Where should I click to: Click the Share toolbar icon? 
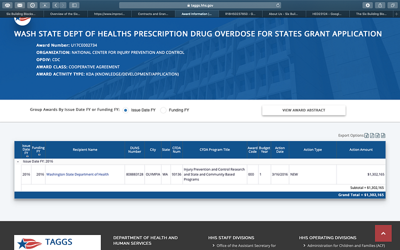tap(380, 5)
